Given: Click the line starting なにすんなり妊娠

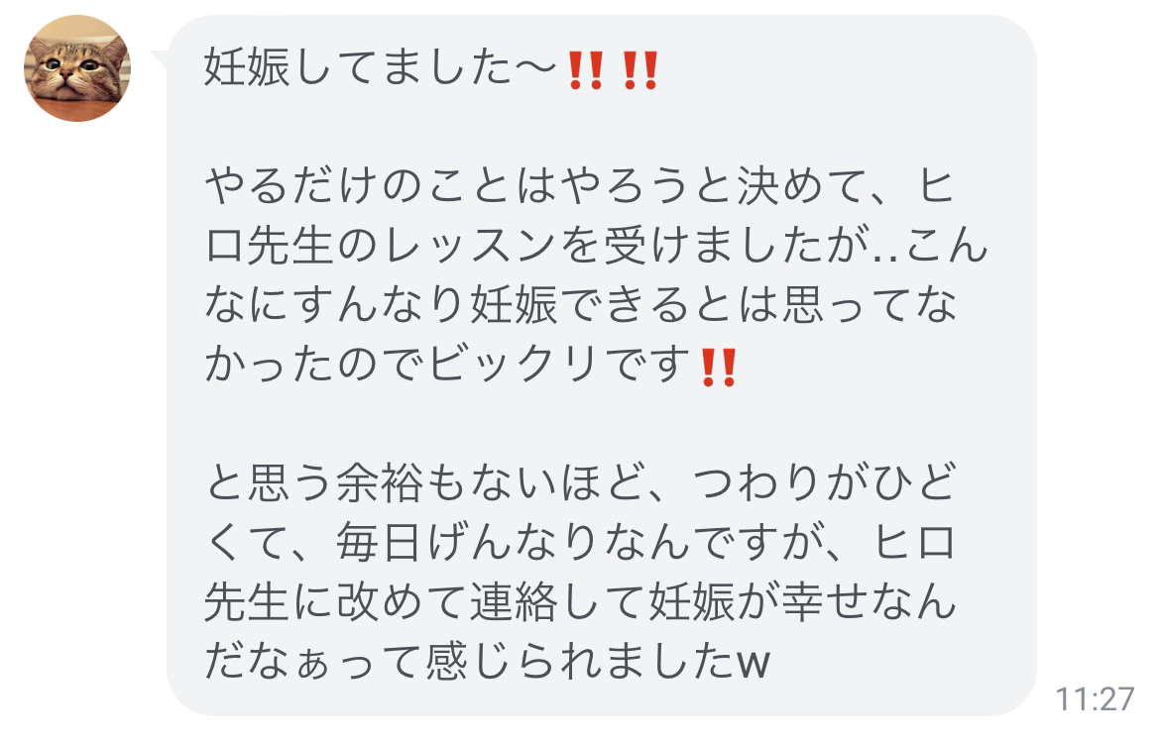Looking at the screenshot, I should coord(581,305).
